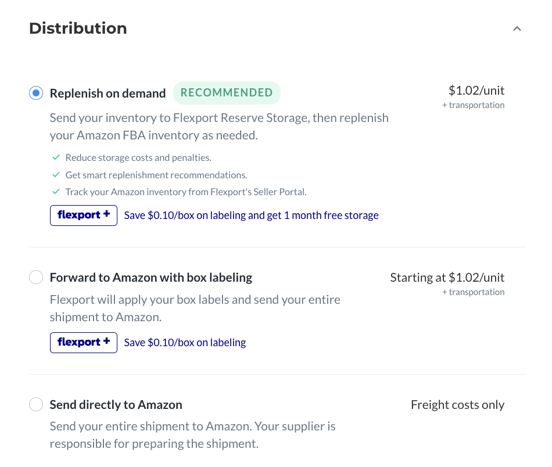Select the Replenish on demand radio button
This screenshot has height=467, width=552.
click(x=36, y=93)
